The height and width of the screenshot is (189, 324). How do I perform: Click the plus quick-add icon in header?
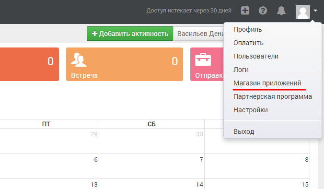(x=245, y=11)
